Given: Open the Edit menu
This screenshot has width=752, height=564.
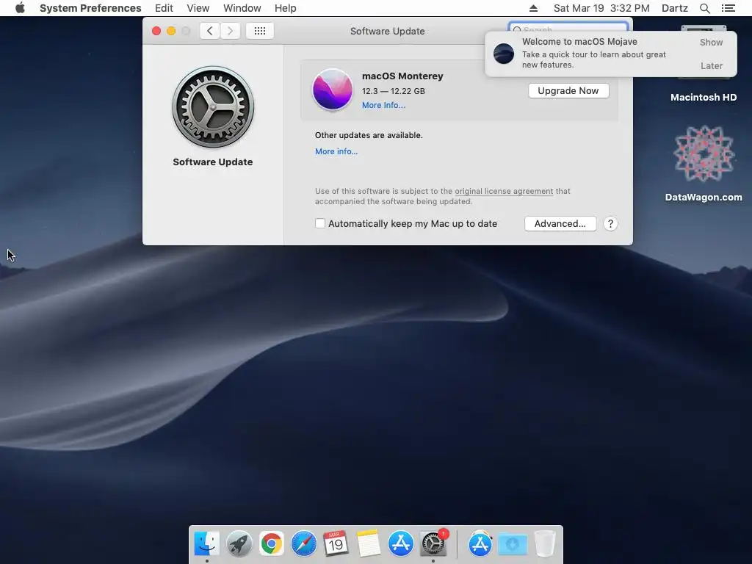Looking at the screenshot, I should tap(164, 8).
